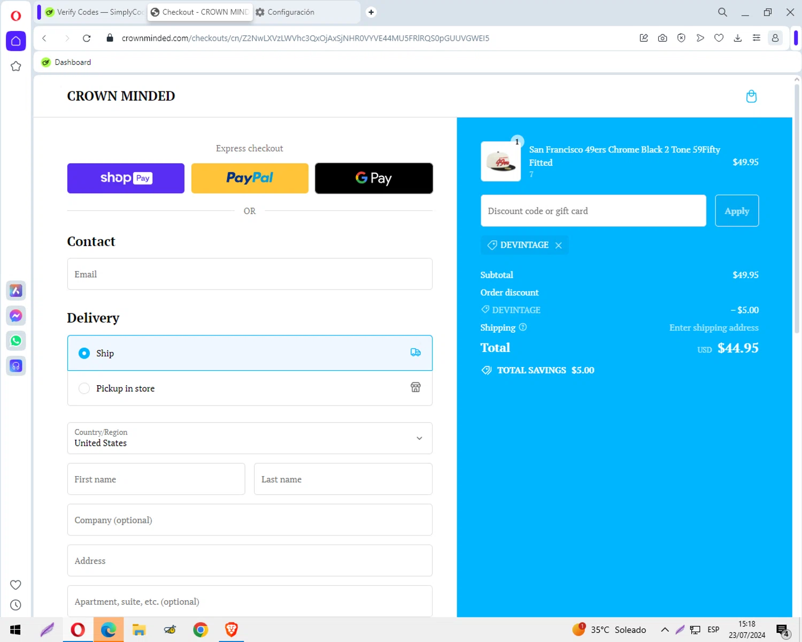This screenshot has width=802, height=642.
Task: Open the notifications action center
Action: click(x=783, y=631)
